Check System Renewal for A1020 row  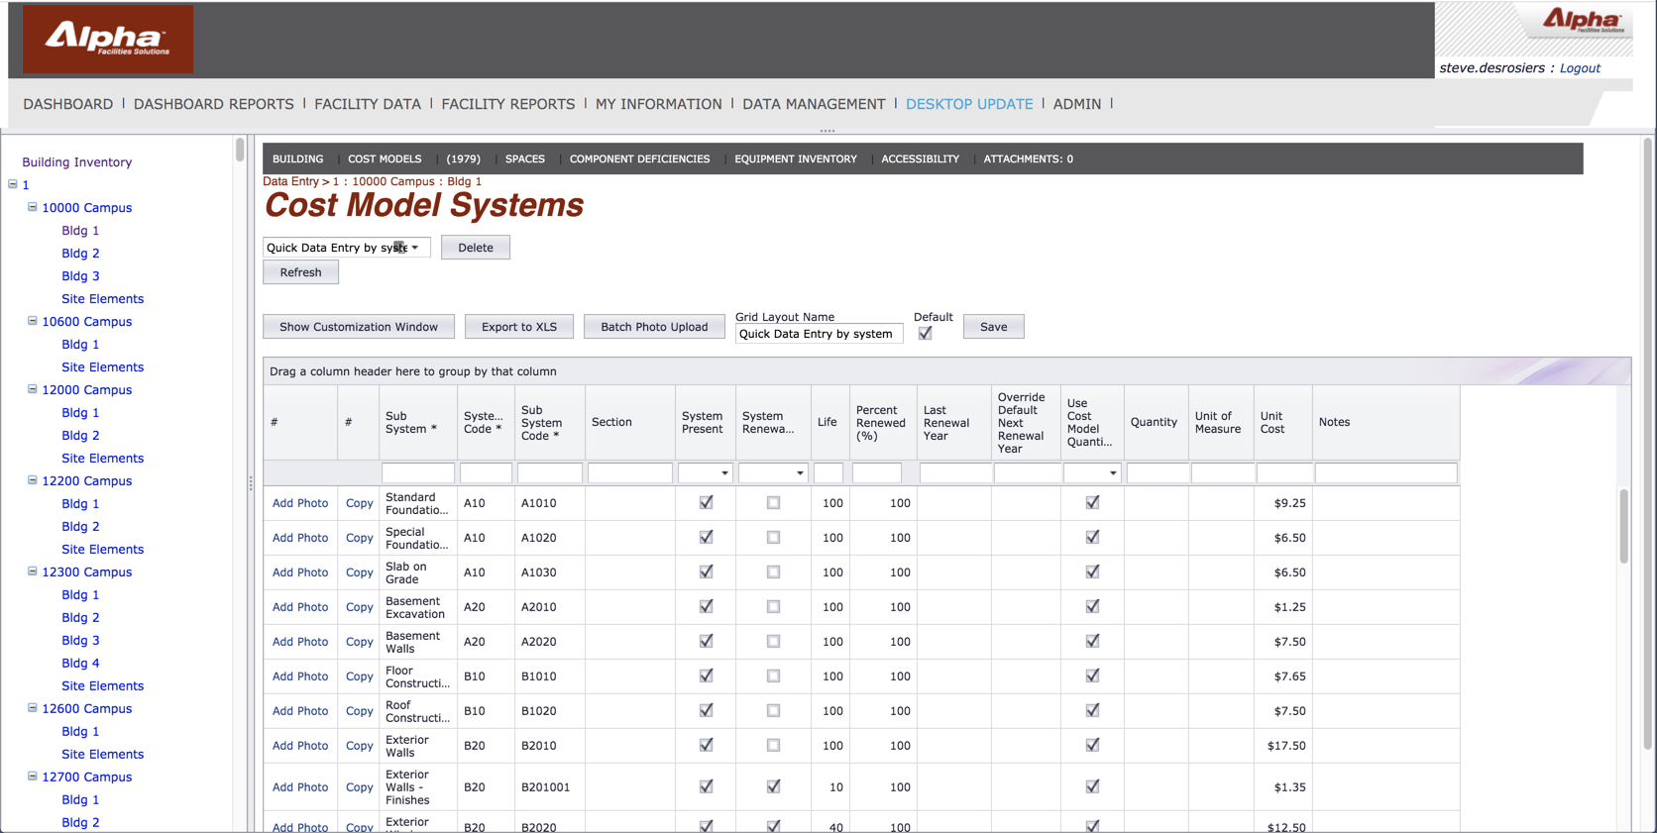[x=773, y=538]
